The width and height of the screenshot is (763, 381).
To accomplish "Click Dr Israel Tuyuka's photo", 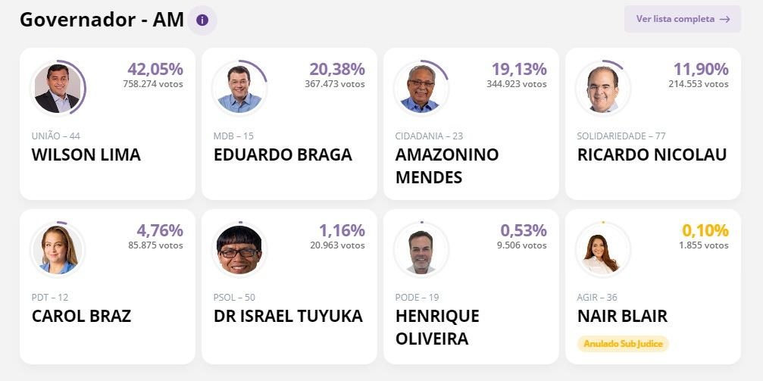I will pyautogui.click(x=239, y=250).
